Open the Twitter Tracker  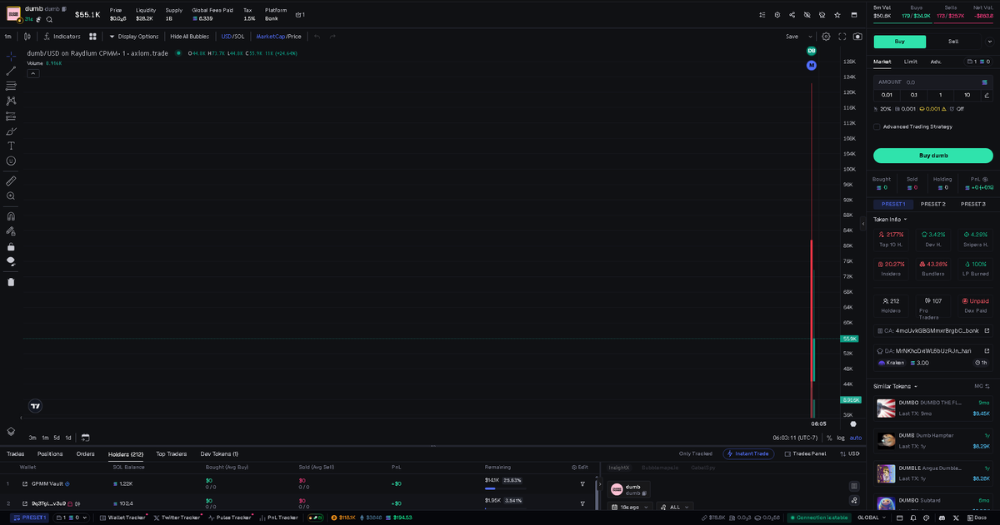pyautogui.click(x=177, y=518)
